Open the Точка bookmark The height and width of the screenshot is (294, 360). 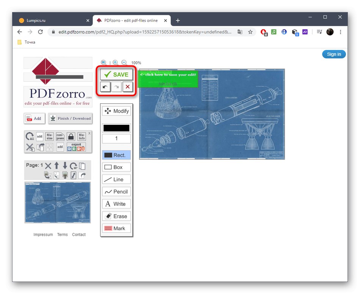tap(26, 42)
